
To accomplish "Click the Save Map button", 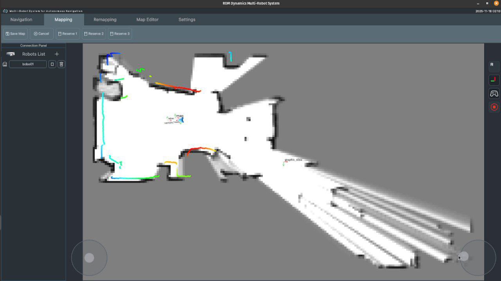I will (x=15, y=34).
